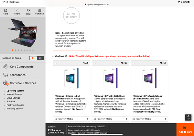The image size is (194, 136).
Task: Select Windows 10 Pro +£120 radio button
Action: click(x=95, y=63)
